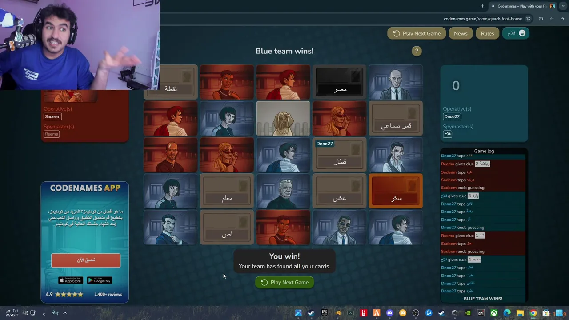Viewport: 569px width, 320px height.
Task: Select the card labeled لص
Action: 227,228
